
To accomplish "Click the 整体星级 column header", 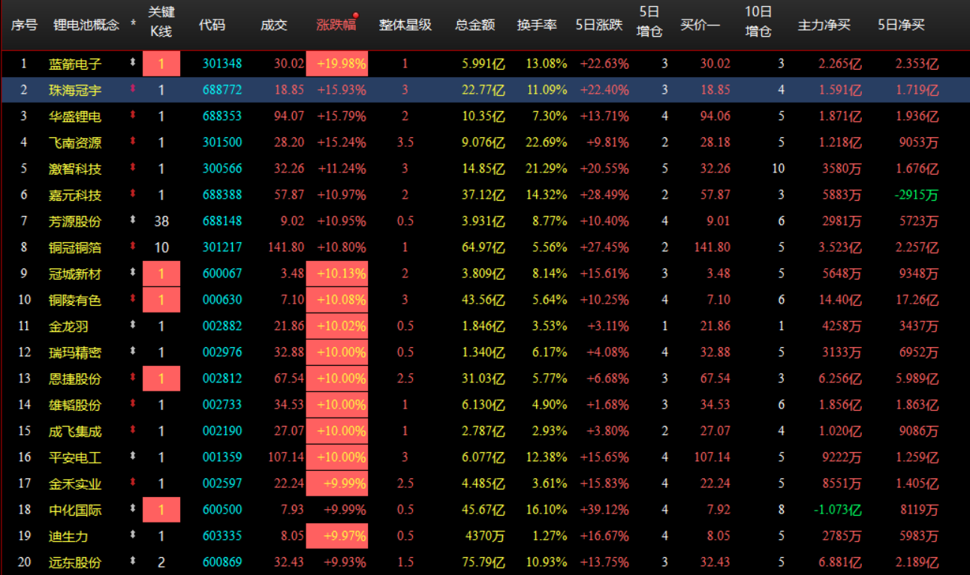I will [x=405, y=25].
